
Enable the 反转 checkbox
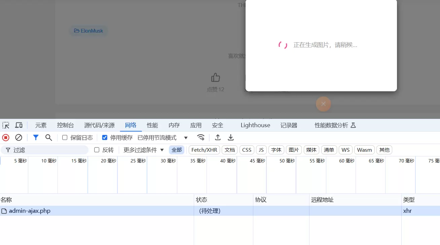pyautogui.click(x=97, y=150)
